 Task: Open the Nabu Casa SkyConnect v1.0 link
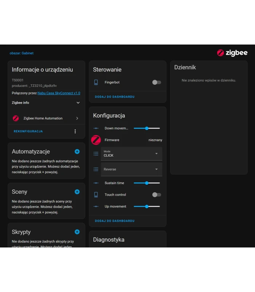pos(59,93)
